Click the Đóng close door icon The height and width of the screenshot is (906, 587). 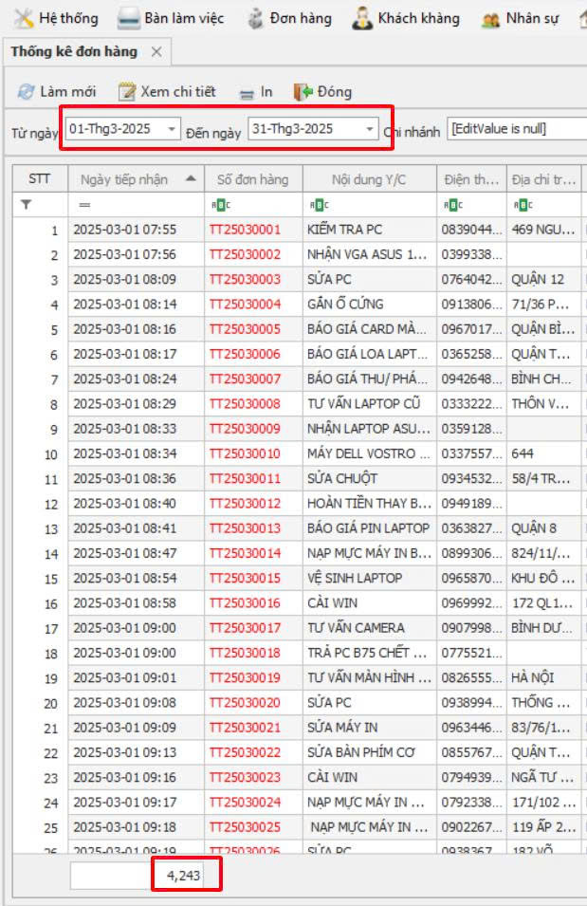coord(303,92)
